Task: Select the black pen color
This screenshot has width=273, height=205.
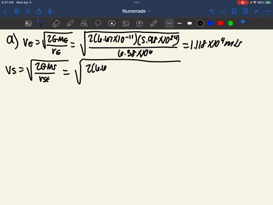Action: (200, 23)
